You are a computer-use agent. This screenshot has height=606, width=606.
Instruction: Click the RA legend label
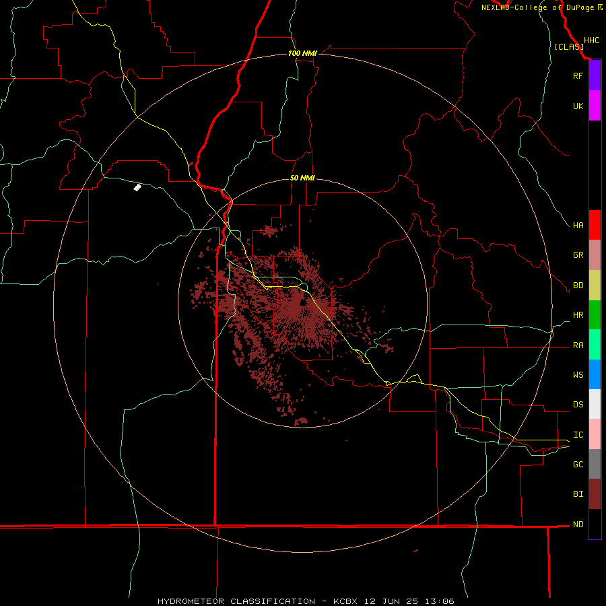pos(578,345)
